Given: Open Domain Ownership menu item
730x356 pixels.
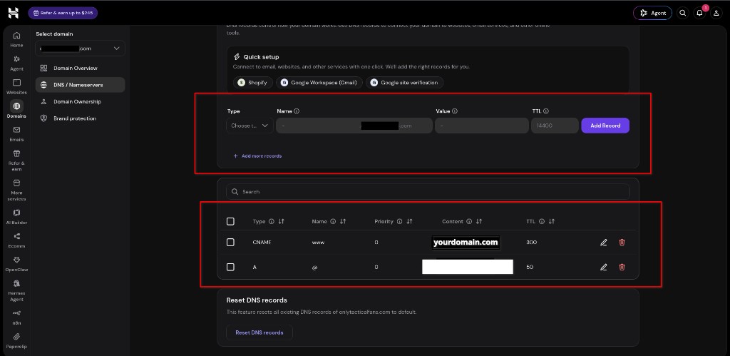Looking at the screenshot, I should [80, 101].
